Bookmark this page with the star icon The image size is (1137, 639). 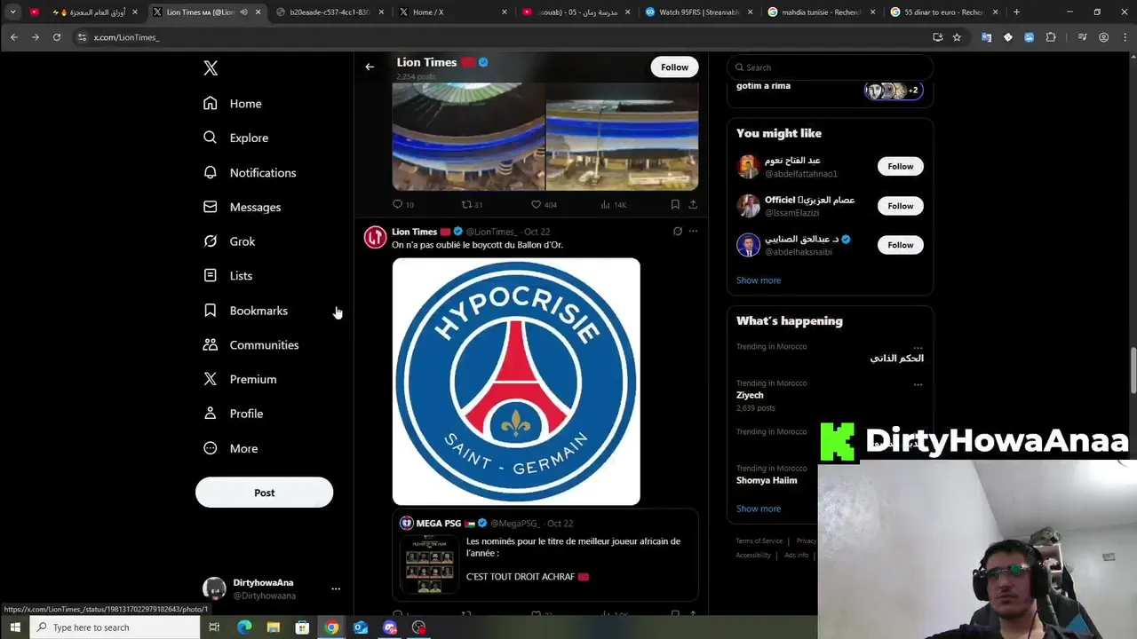pos(957,37)
